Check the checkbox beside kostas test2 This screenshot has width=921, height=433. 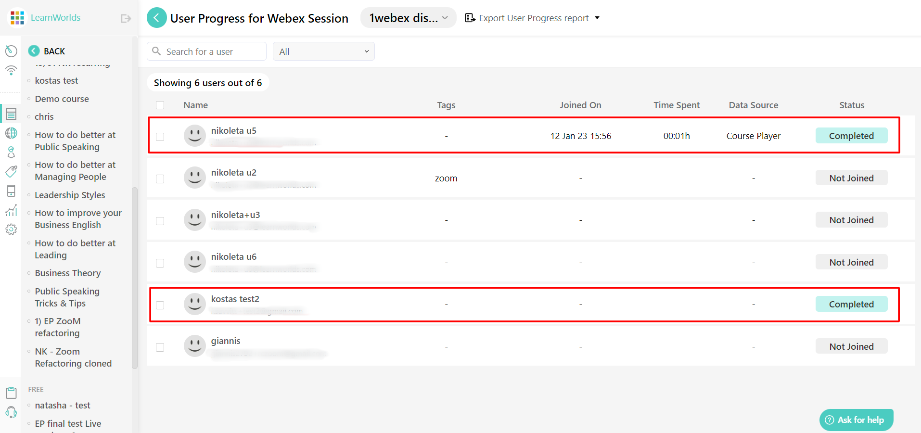click(x=160, y=305)
